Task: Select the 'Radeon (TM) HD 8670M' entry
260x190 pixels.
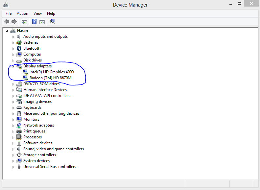Action: [x=50, y=78]
